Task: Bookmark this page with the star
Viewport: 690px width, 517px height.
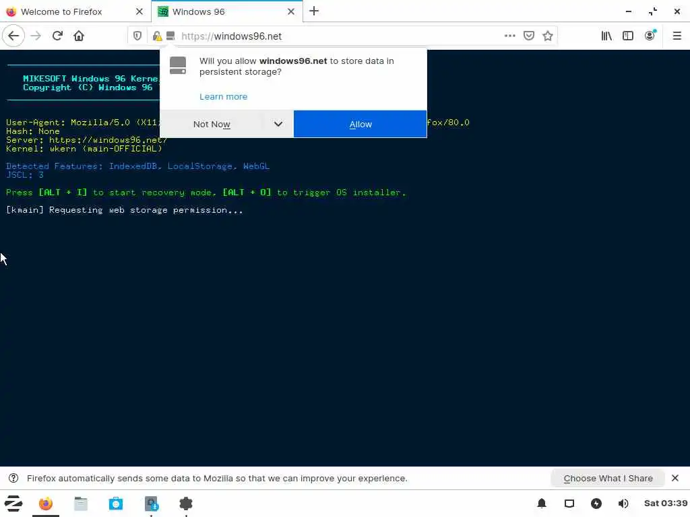Action: (547, 36)
